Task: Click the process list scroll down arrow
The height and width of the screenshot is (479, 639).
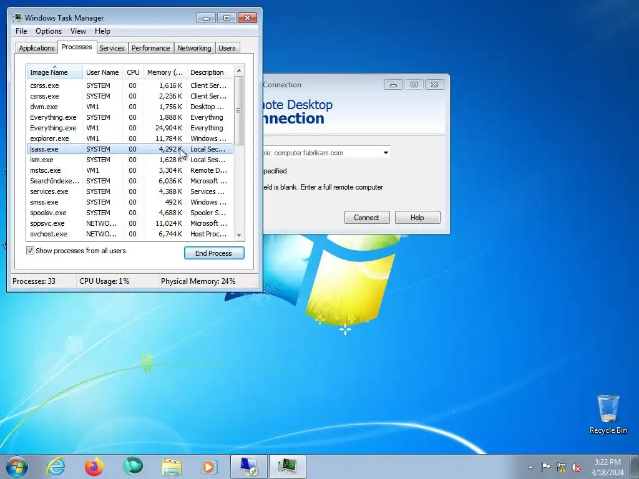Action: 239,235
